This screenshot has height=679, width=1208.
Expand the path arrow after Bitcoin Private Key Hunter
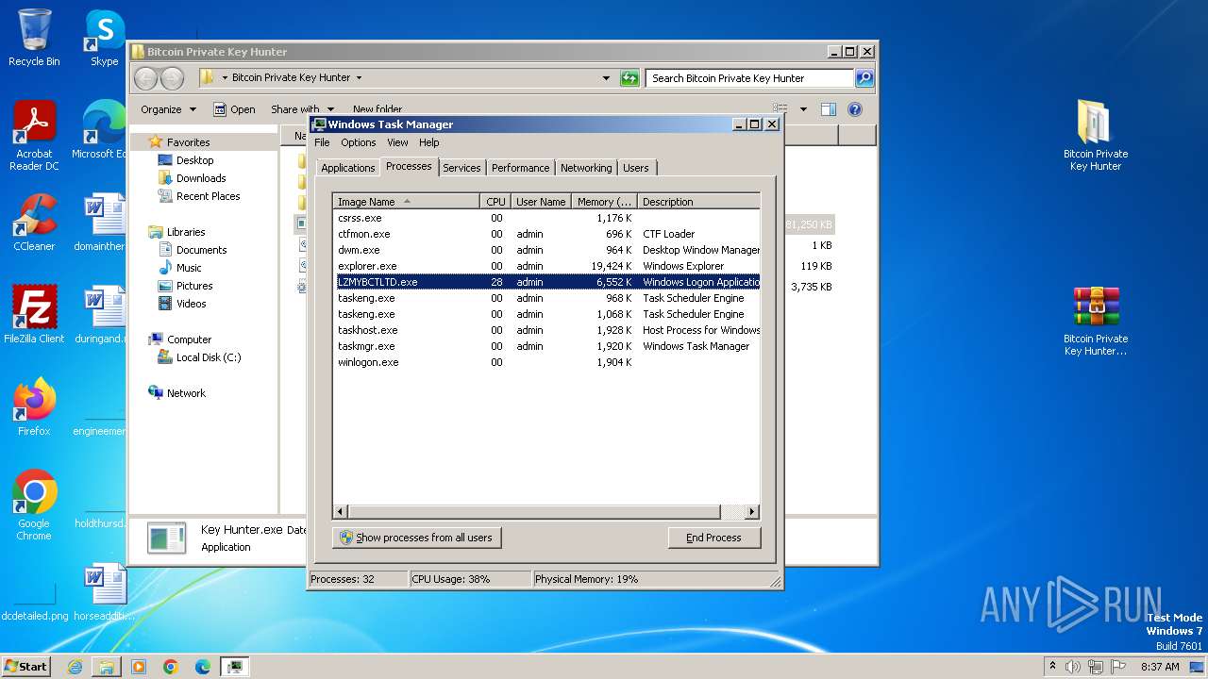359,78
